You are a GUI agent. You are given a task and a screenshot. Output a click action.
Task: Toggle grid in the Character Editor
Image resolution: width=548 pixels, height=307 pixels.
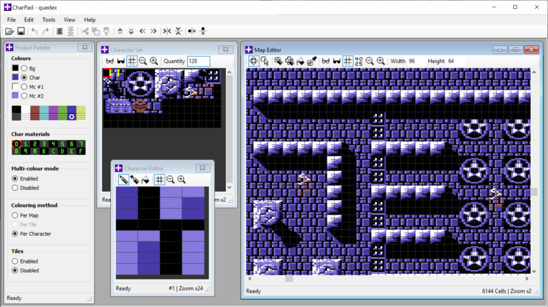159,180
